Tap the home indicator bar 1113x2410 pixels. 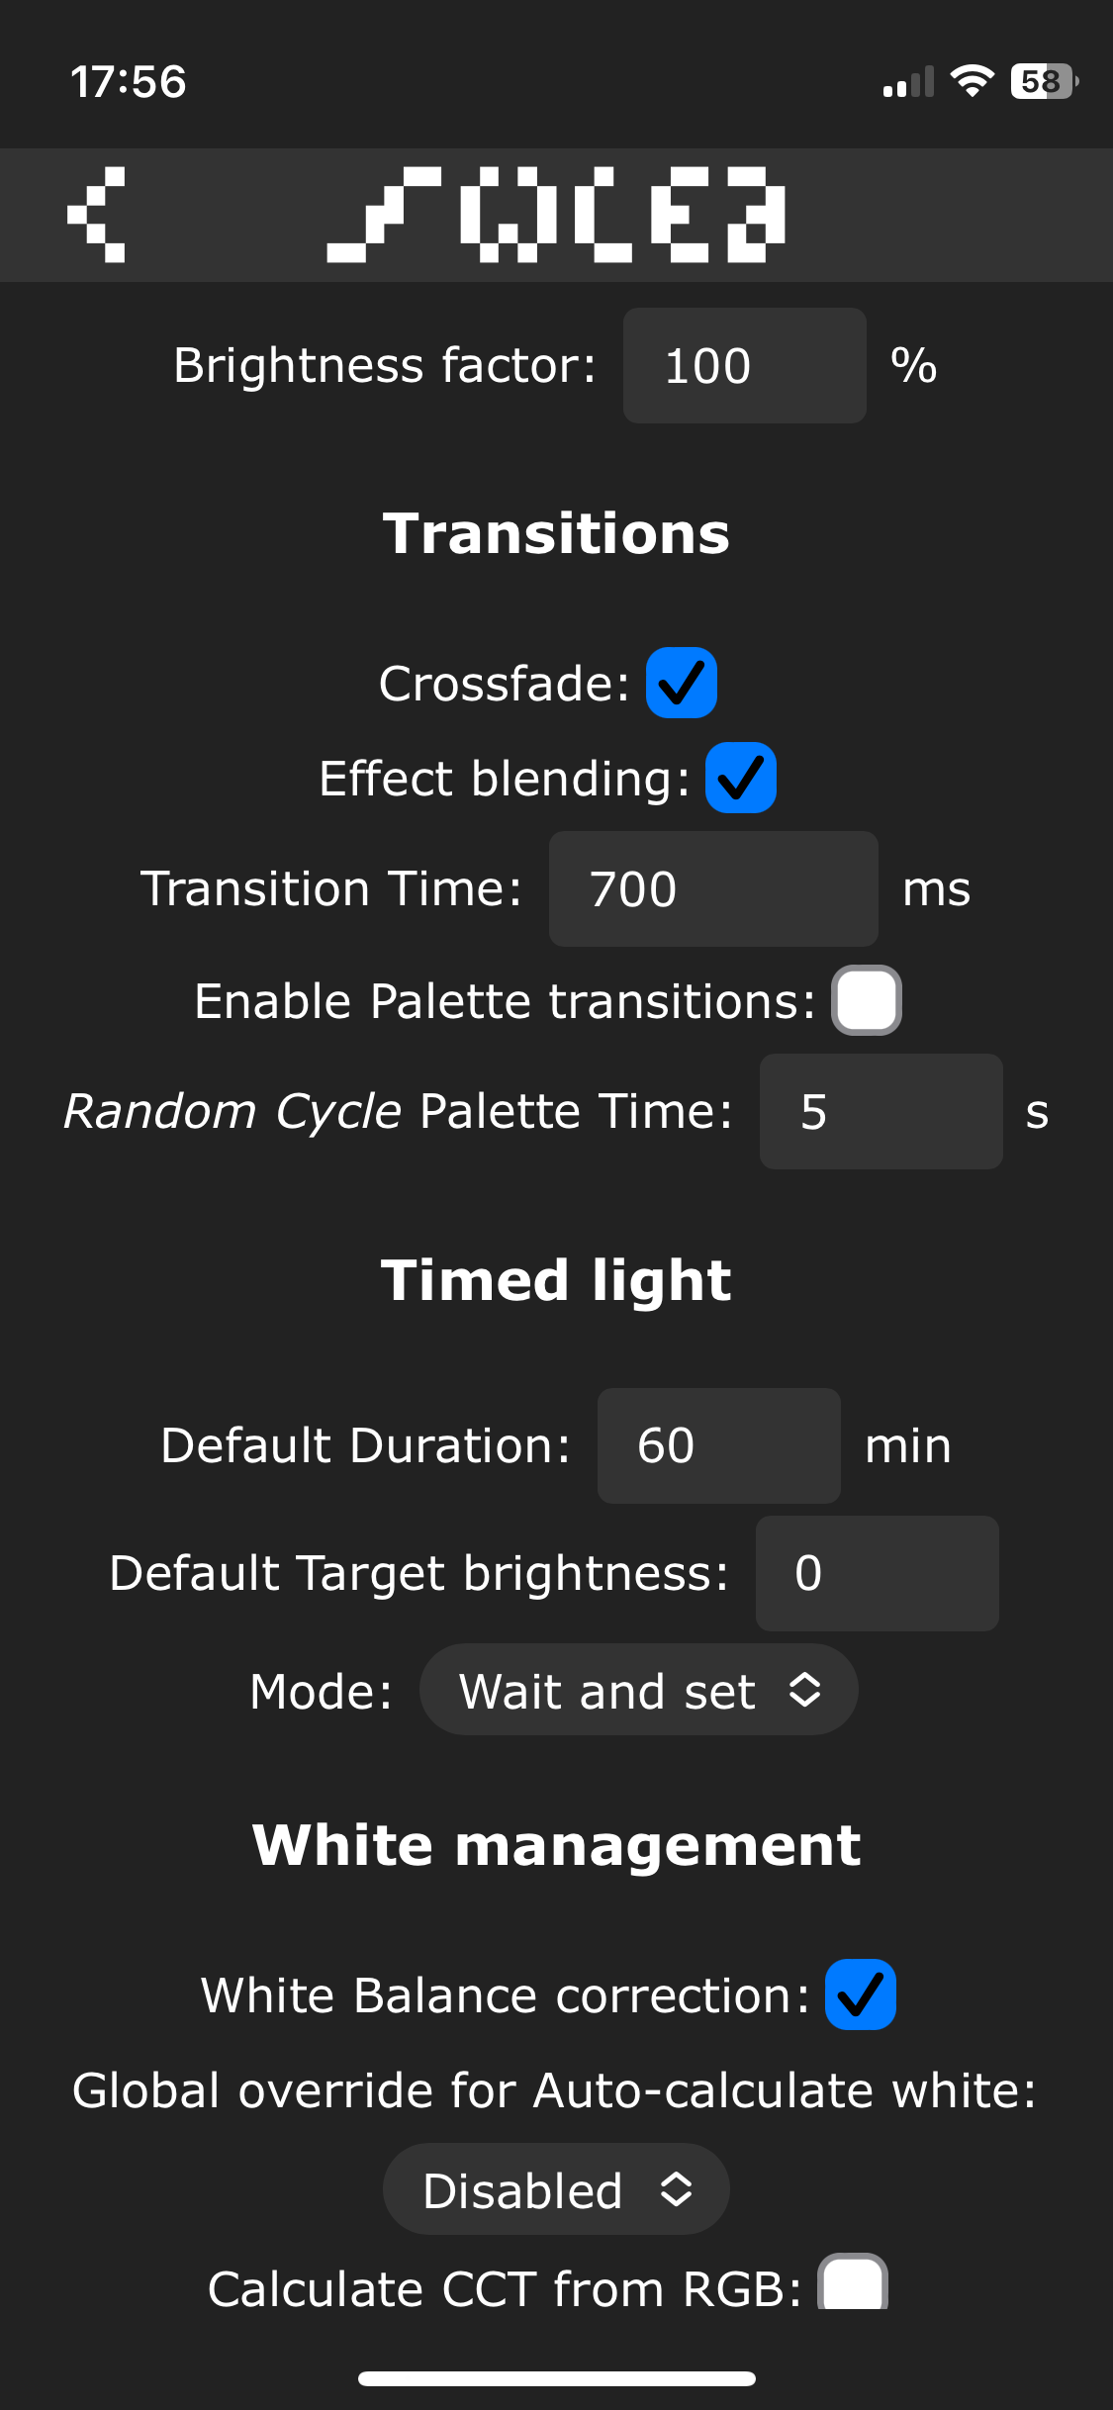pos(556,2378)
